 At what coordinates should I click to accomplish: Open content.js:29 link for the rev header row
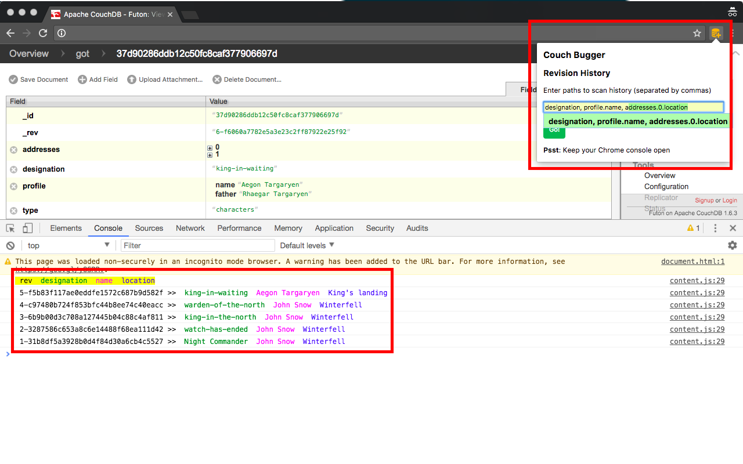pyautogui.click(x=697, y=281)
